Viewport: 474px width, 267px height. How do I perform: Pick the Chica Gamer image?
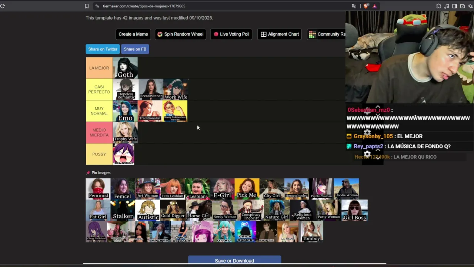tap(245, 232)
